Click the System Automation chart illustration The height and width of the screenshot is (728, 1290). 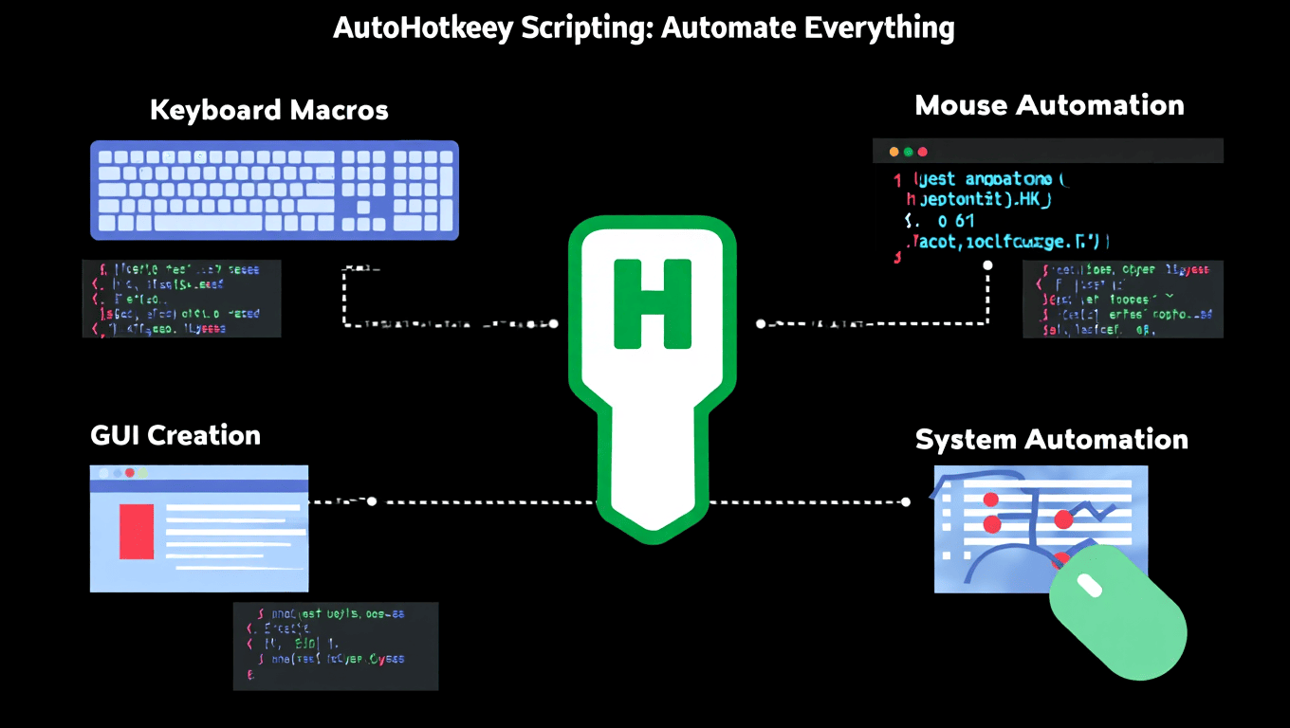point(1041,529)
